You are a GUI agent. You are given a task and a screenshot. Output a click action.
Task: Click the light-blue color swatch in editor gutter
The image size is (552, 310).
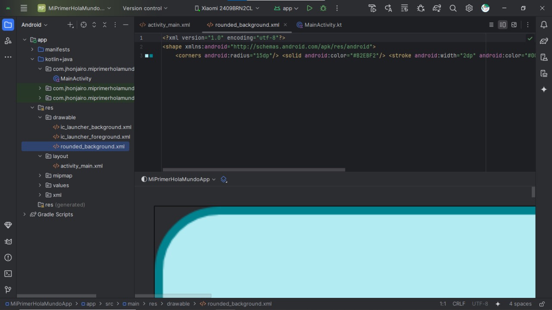pos(147,56)
